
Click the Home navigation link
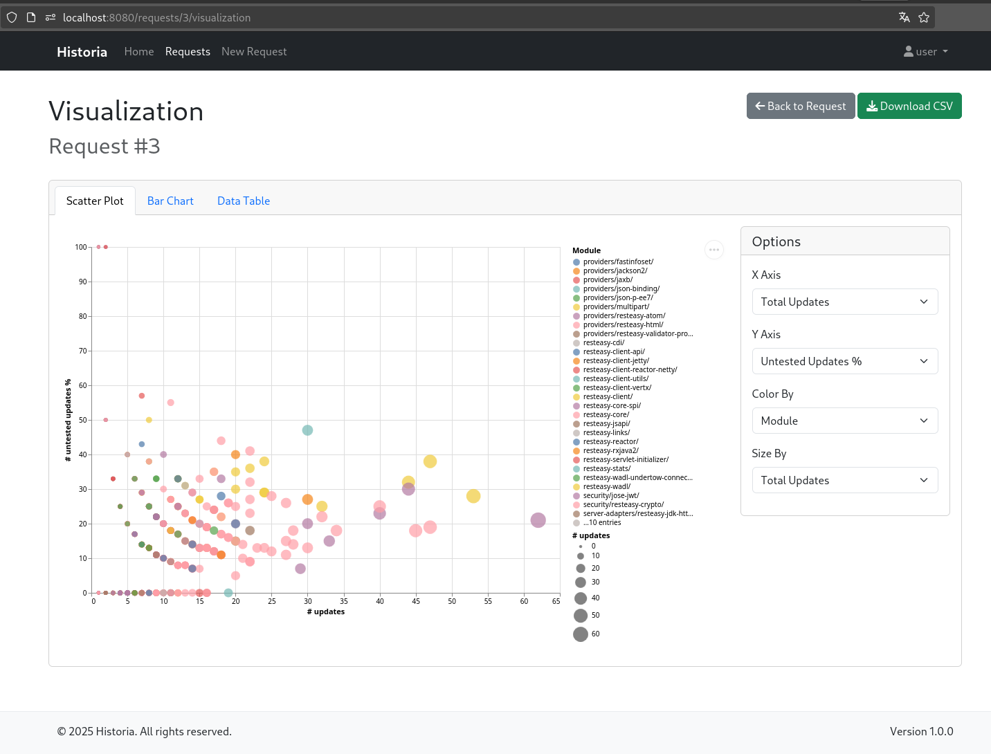point(138,51)
